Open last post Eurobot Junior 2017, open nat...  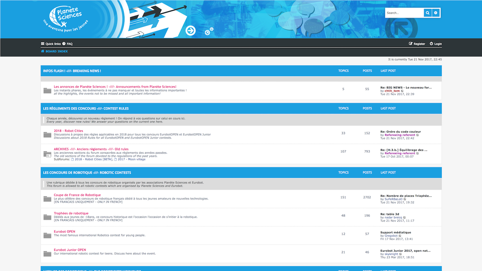point(406,251)
